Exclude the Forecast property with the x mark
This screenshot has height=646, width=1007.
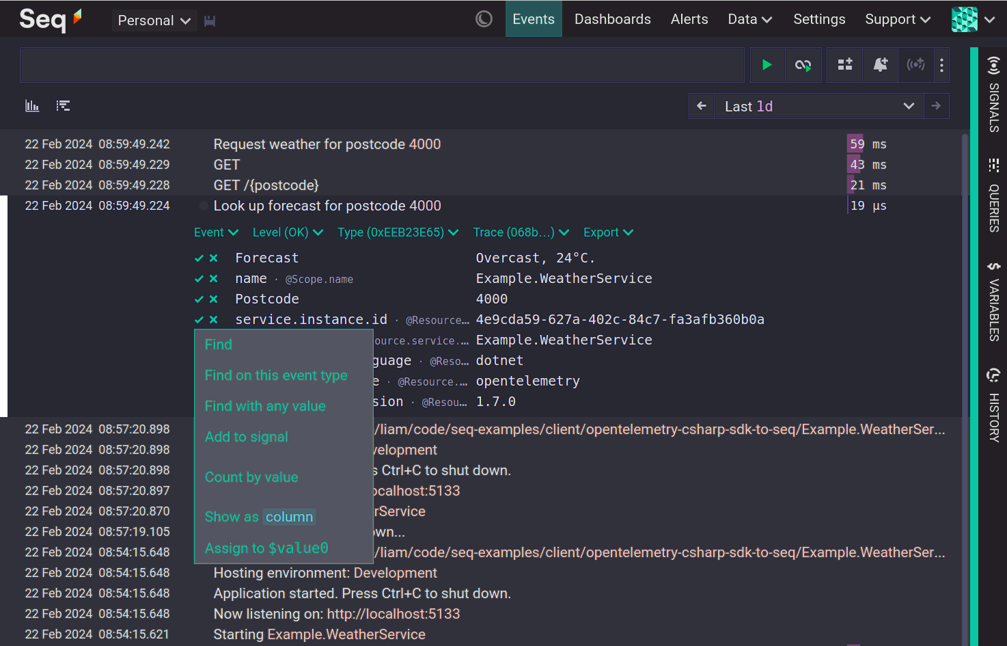pyautogui.click(x=214, y=258)
